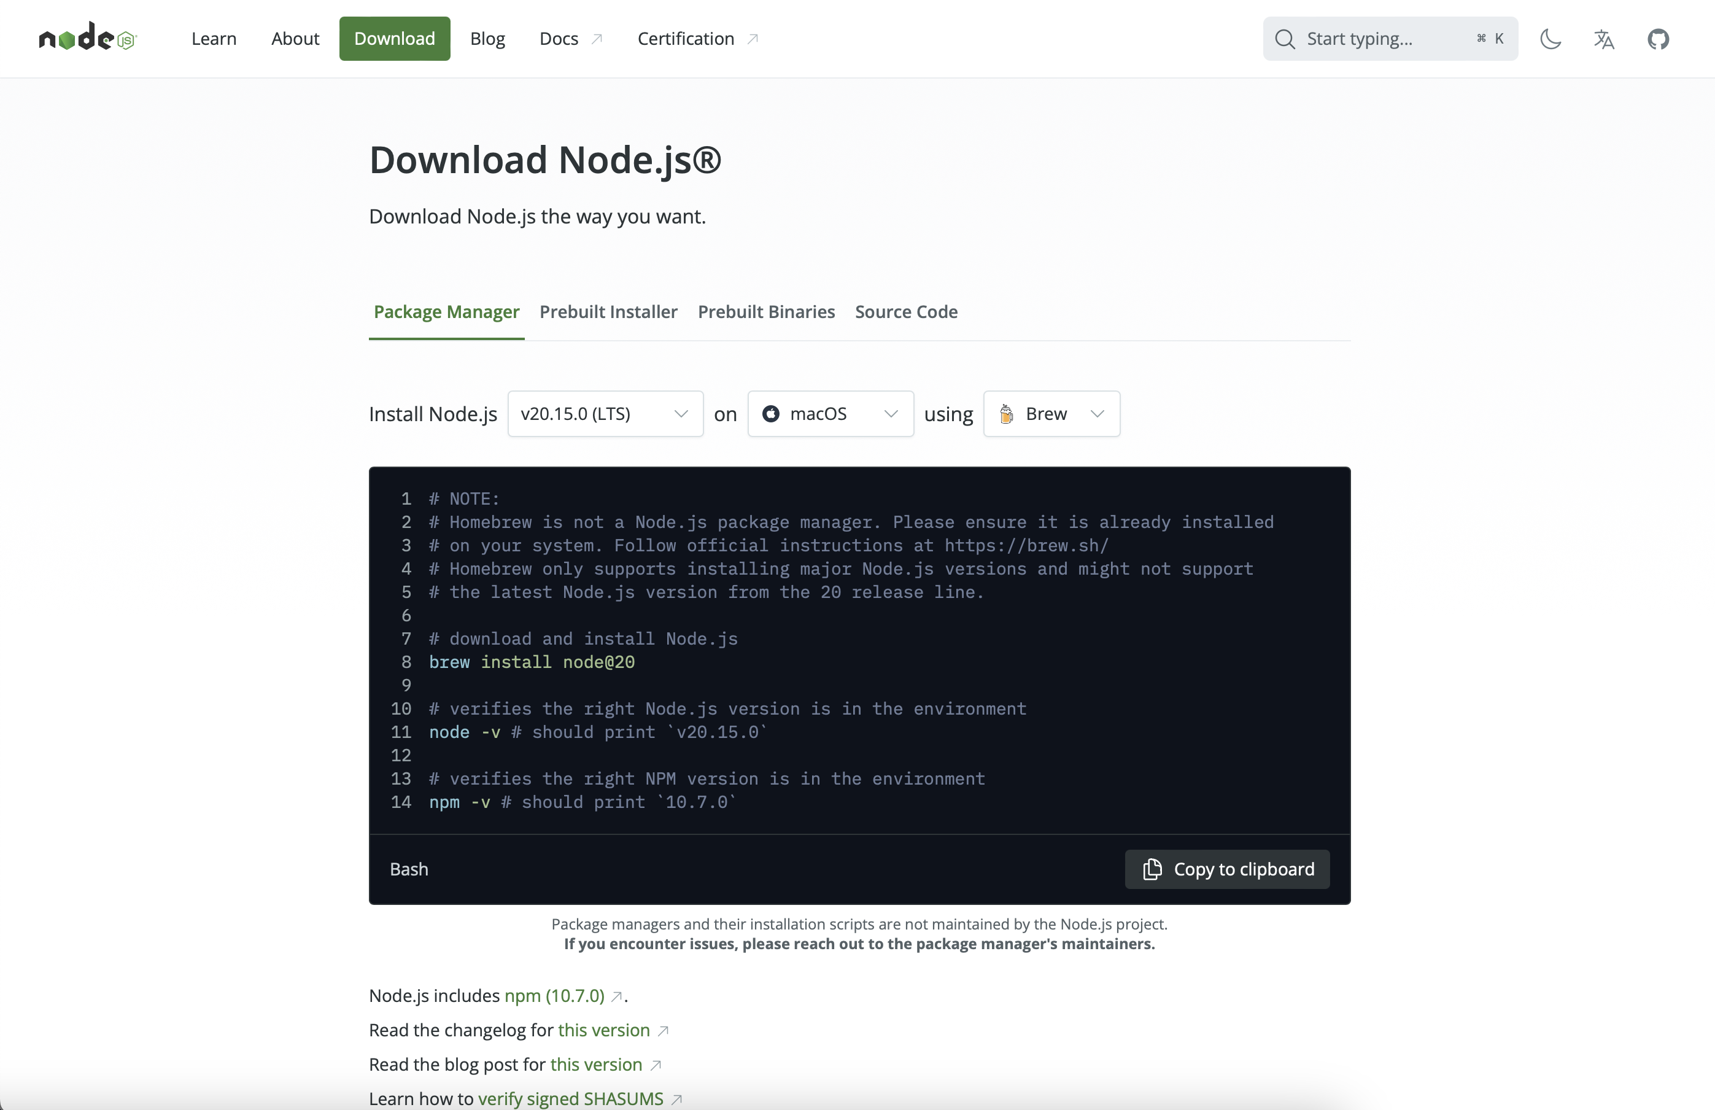Click the Download Node.js® heading
Image resolution: width=1715 pixels, height=1110 pixels.
click(545, 160)
